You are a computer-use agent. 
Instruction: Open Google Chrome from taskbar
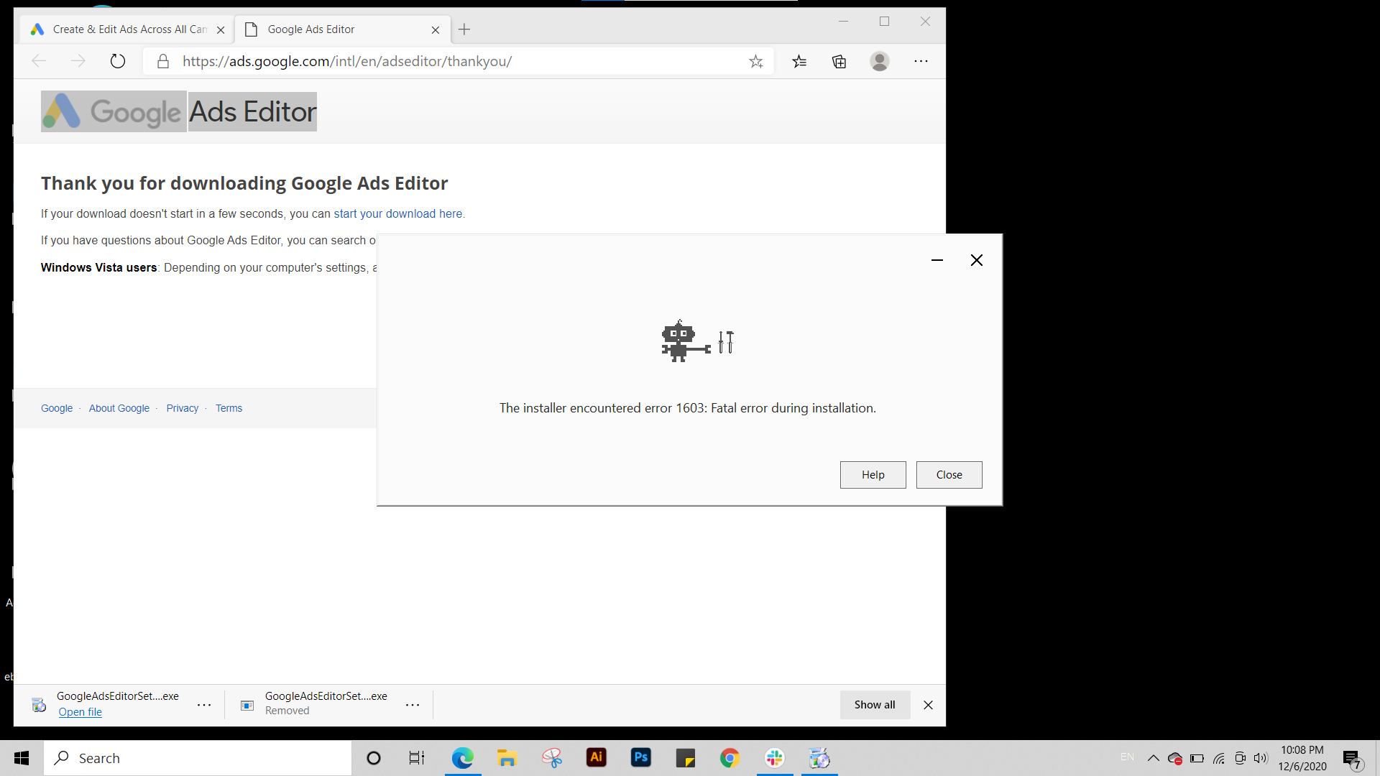point(730,757)
